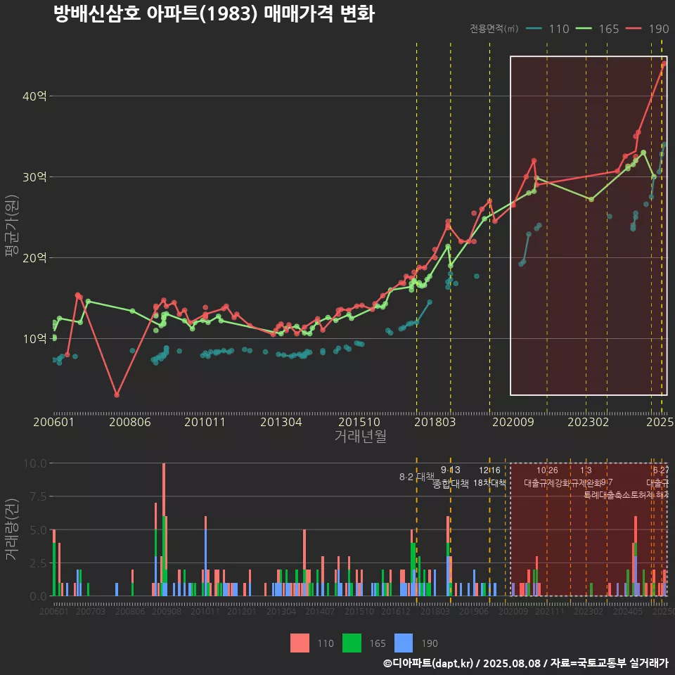Click the 20억 y-axis label
The image size is (675, 675).
point(34,258)
